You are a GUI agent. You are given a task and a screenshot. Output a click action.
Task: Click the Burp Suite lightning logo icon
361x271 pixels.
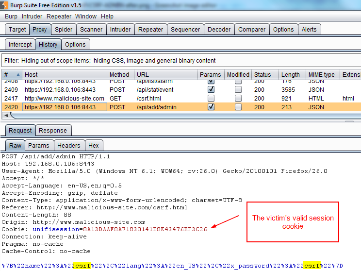pyautogui.click(x=4, y=5)
